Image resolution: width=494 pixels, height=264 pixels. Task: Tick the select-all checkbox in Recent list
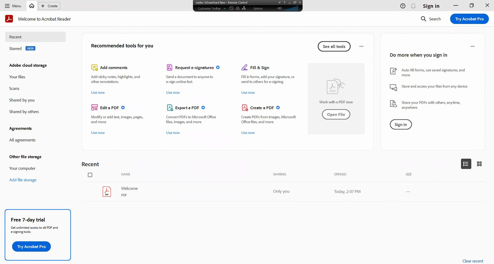(90, 175)
